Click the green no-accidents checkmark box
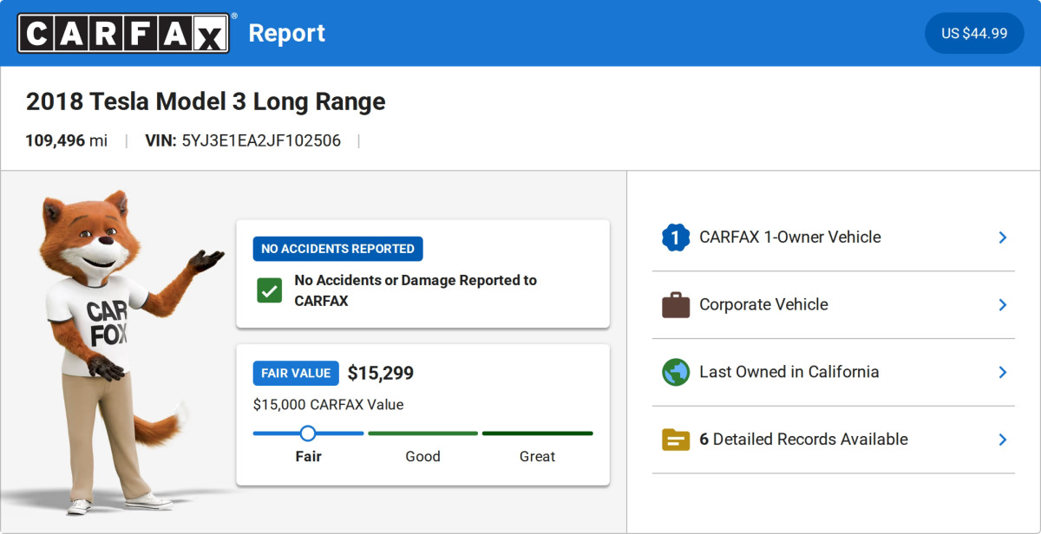This screenshot has width=1041, height=534. 270,290
